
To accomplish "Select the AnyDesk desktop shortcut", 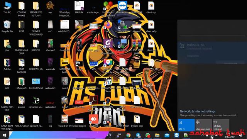I will pos(93,121).
